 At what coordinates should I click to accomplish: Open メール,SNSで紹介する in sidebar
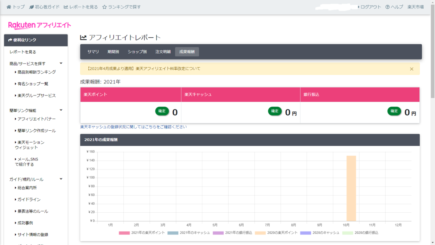tap(26, 162)
